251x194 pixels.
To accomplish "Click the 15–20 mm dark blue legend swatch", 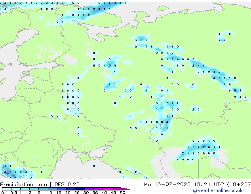I will [62, 189].
